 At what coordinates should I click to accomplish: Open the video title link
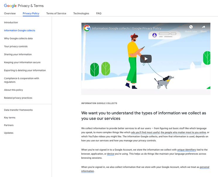click(127, 28)
